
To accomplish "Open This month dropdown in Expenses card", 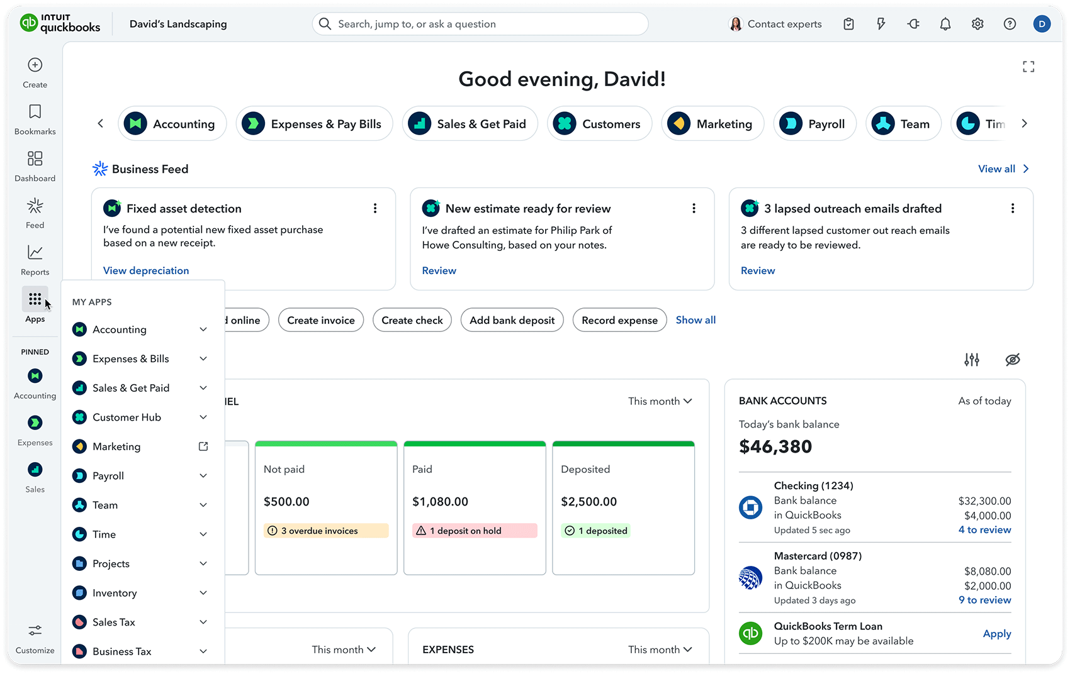I will click(660, 649).
